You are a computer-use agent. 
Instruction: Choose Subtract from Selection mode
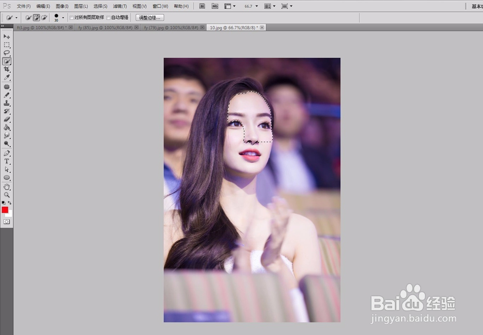point(44,17)
